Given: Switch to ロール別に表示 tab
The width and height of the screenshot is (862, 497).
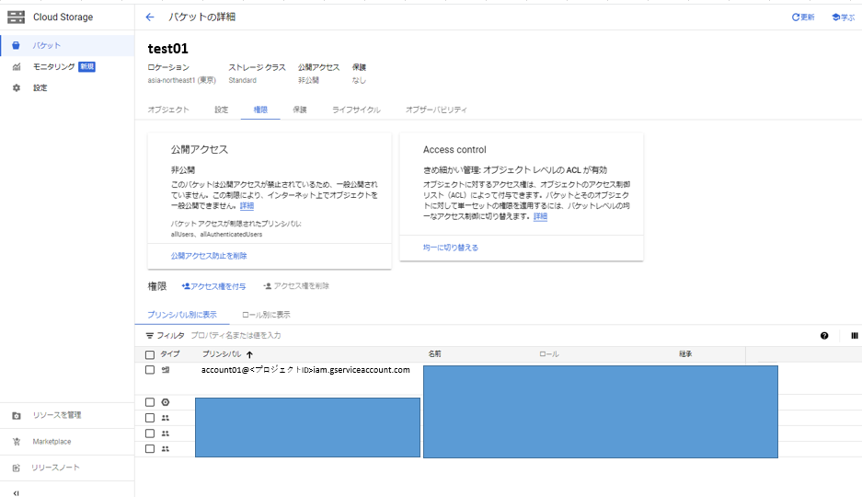Looking at the screenshot, I should click(x=266, y=315).
